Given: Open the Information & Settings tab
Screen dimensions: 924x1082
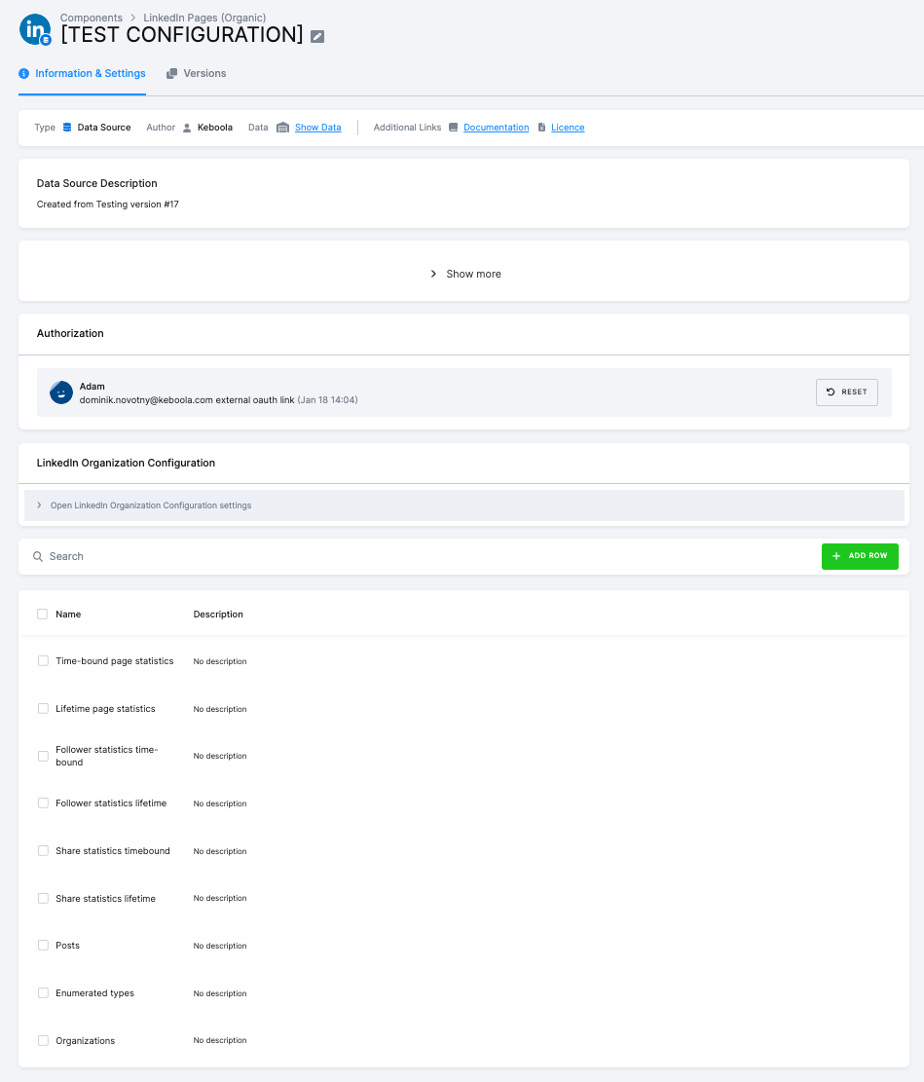Looking at the screenshot, I should pyautogui.click(x=82, y=73).
